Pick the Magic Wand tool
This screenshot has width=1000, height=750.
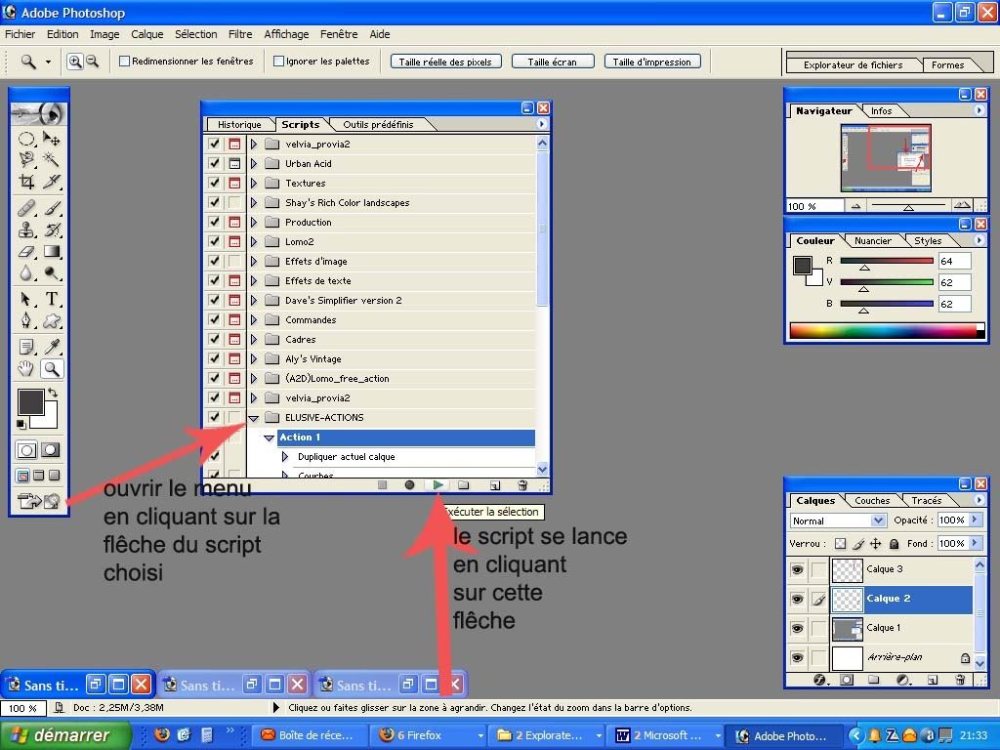52,159
